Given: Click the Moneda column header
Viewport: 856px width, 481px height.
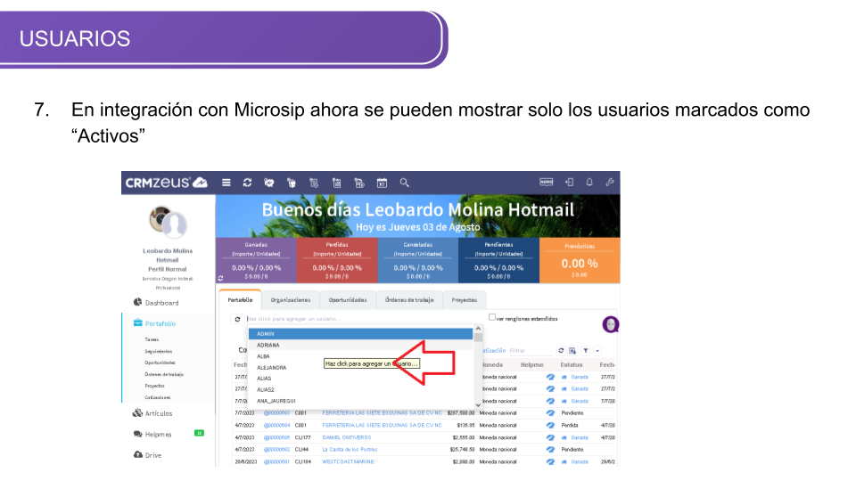Looking at the screenshot, I should coord(492,365).
